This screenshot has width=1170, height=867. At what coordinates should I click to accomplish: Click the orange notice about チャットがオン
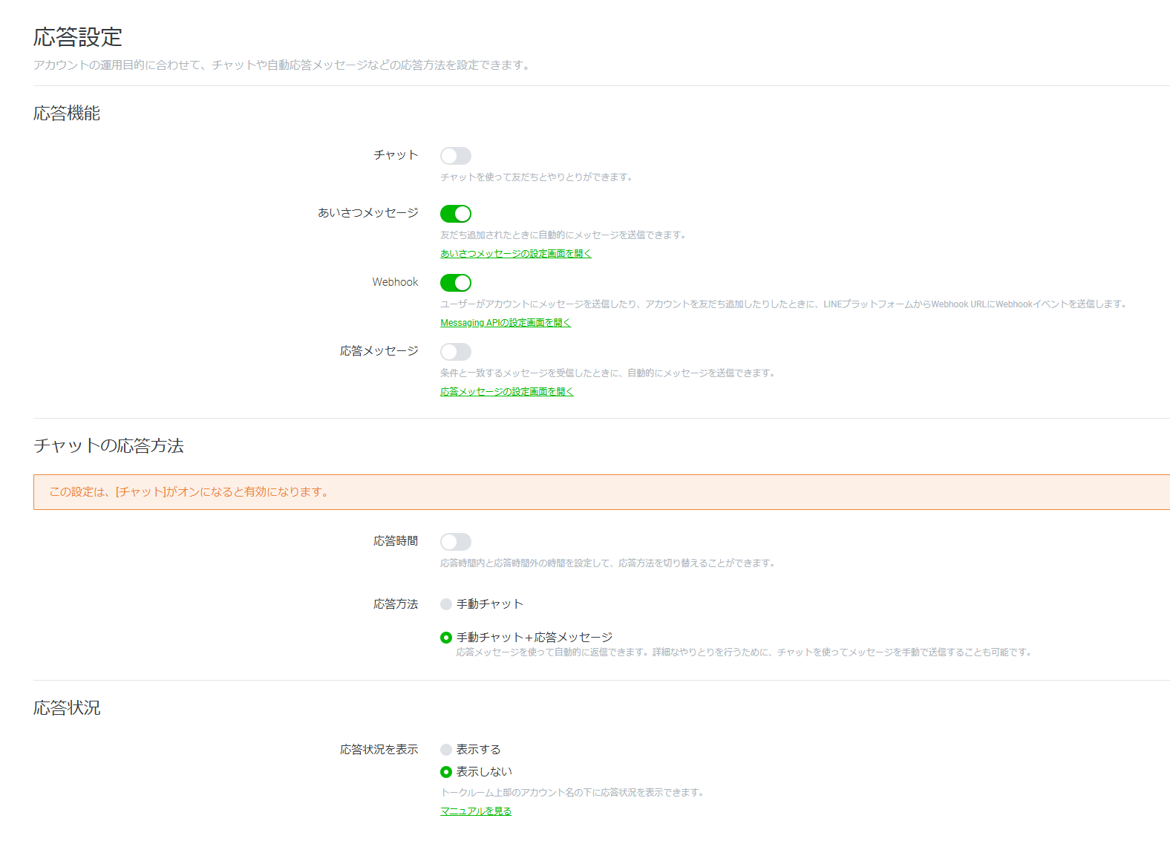pyautogui.click(x=601, y=492)
